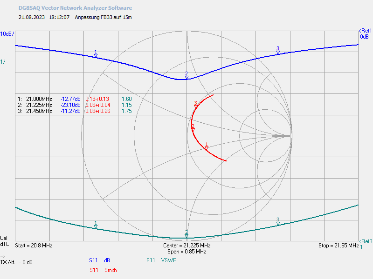Click the 10dB/ scale label
Image resolution: width=373 pixels, height=279 pixels.
click(7, 34)
